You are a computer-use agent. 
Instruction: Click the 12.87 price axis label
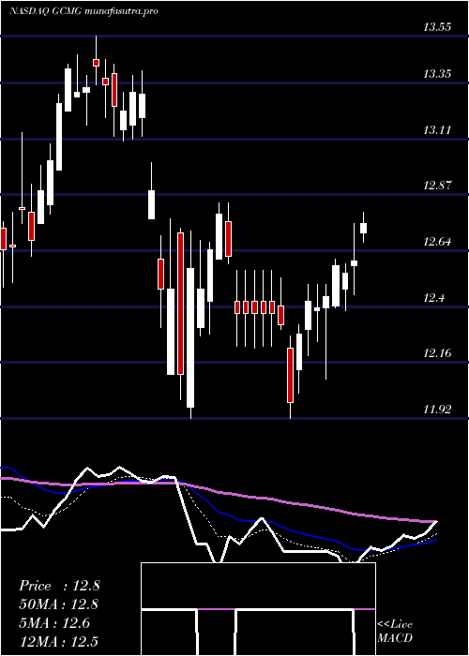[x=437, y=186]
